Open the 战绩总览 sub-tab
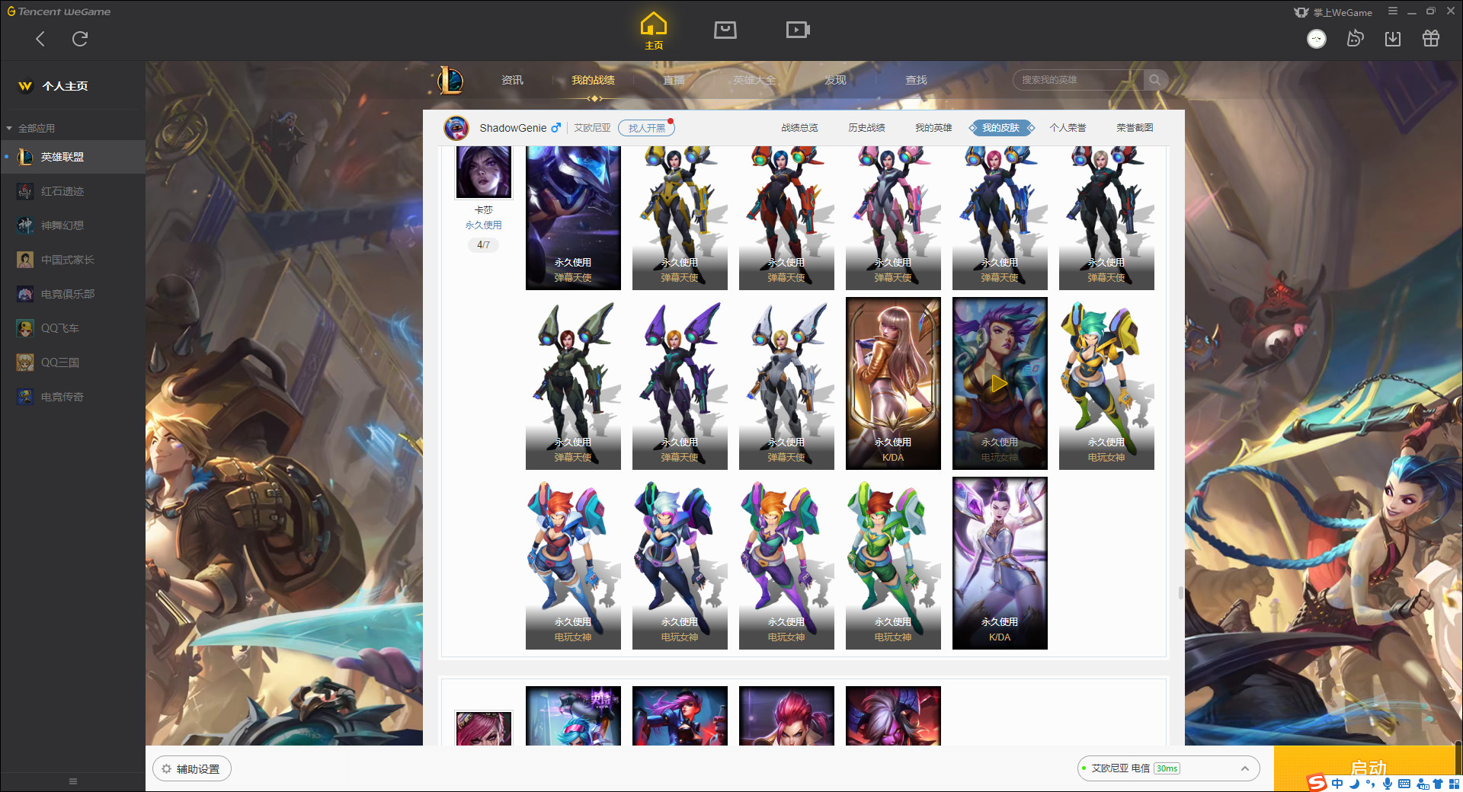1463x792 pixels. coord(799,128)
